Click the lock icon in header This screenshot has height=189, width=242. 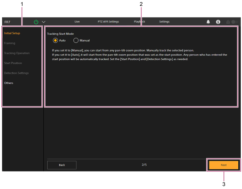tap(228, 22)
